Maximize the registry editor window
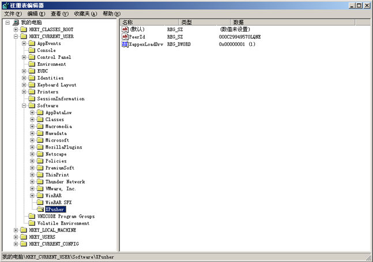The width and height of the screenshot is (373, 262). click(359, 5)
